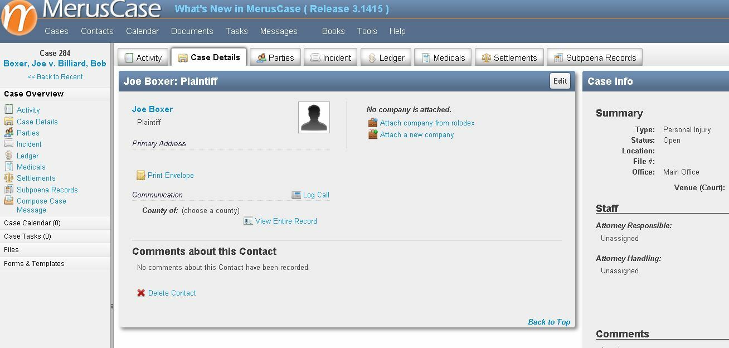Screen dimensions: 729x348
Task: Open the Documents menu
Action: point(192,31)
